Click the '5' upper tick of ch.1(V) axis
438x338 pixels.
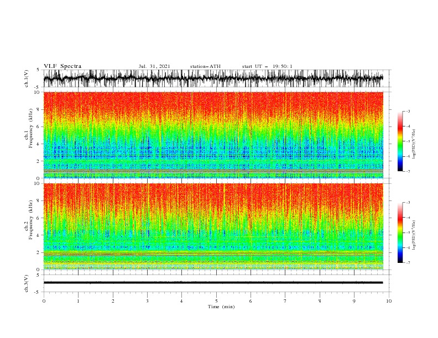click(38, 70)
